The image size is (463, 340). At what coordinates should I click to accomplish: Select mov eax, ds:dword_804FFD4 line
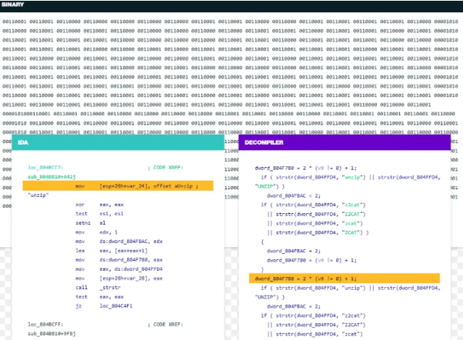(119, 269)
